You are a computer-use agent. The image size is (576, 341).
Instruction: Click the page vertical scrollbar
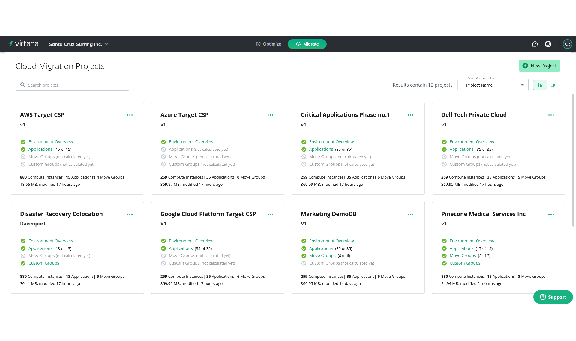pyautogui.click(x=573, y=160)
